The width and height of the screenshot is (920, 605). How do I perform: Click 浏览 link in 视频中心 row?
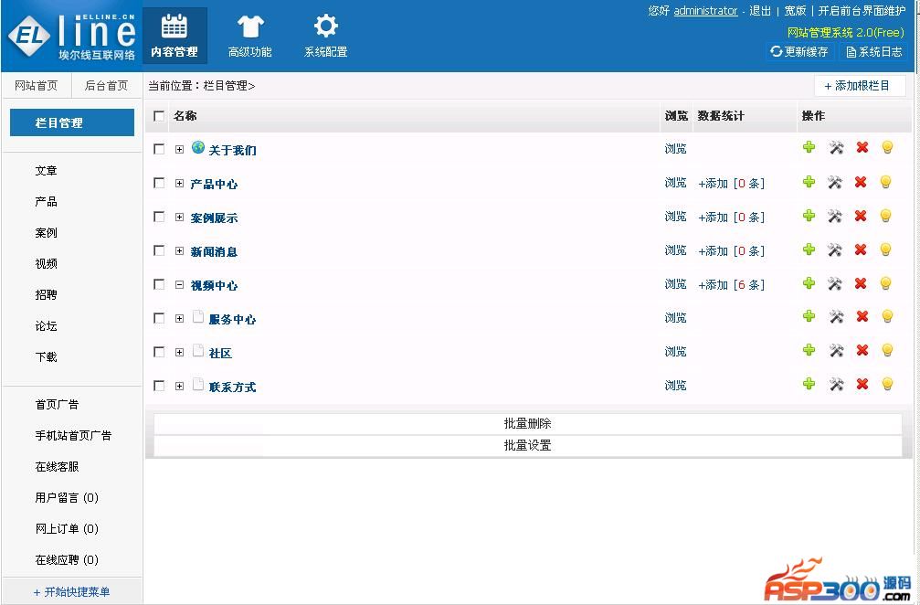pyautogui.click(x=675, y=284)
